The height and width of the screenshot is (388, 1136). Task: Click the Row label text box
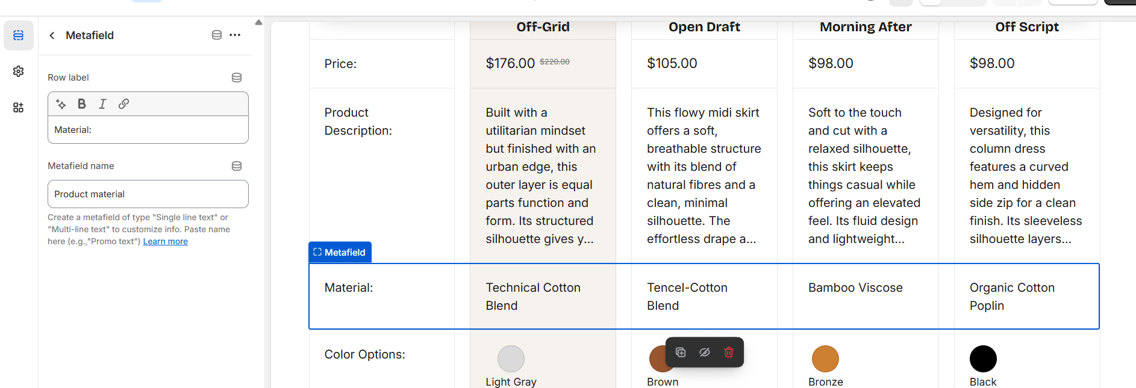(148, 130)
